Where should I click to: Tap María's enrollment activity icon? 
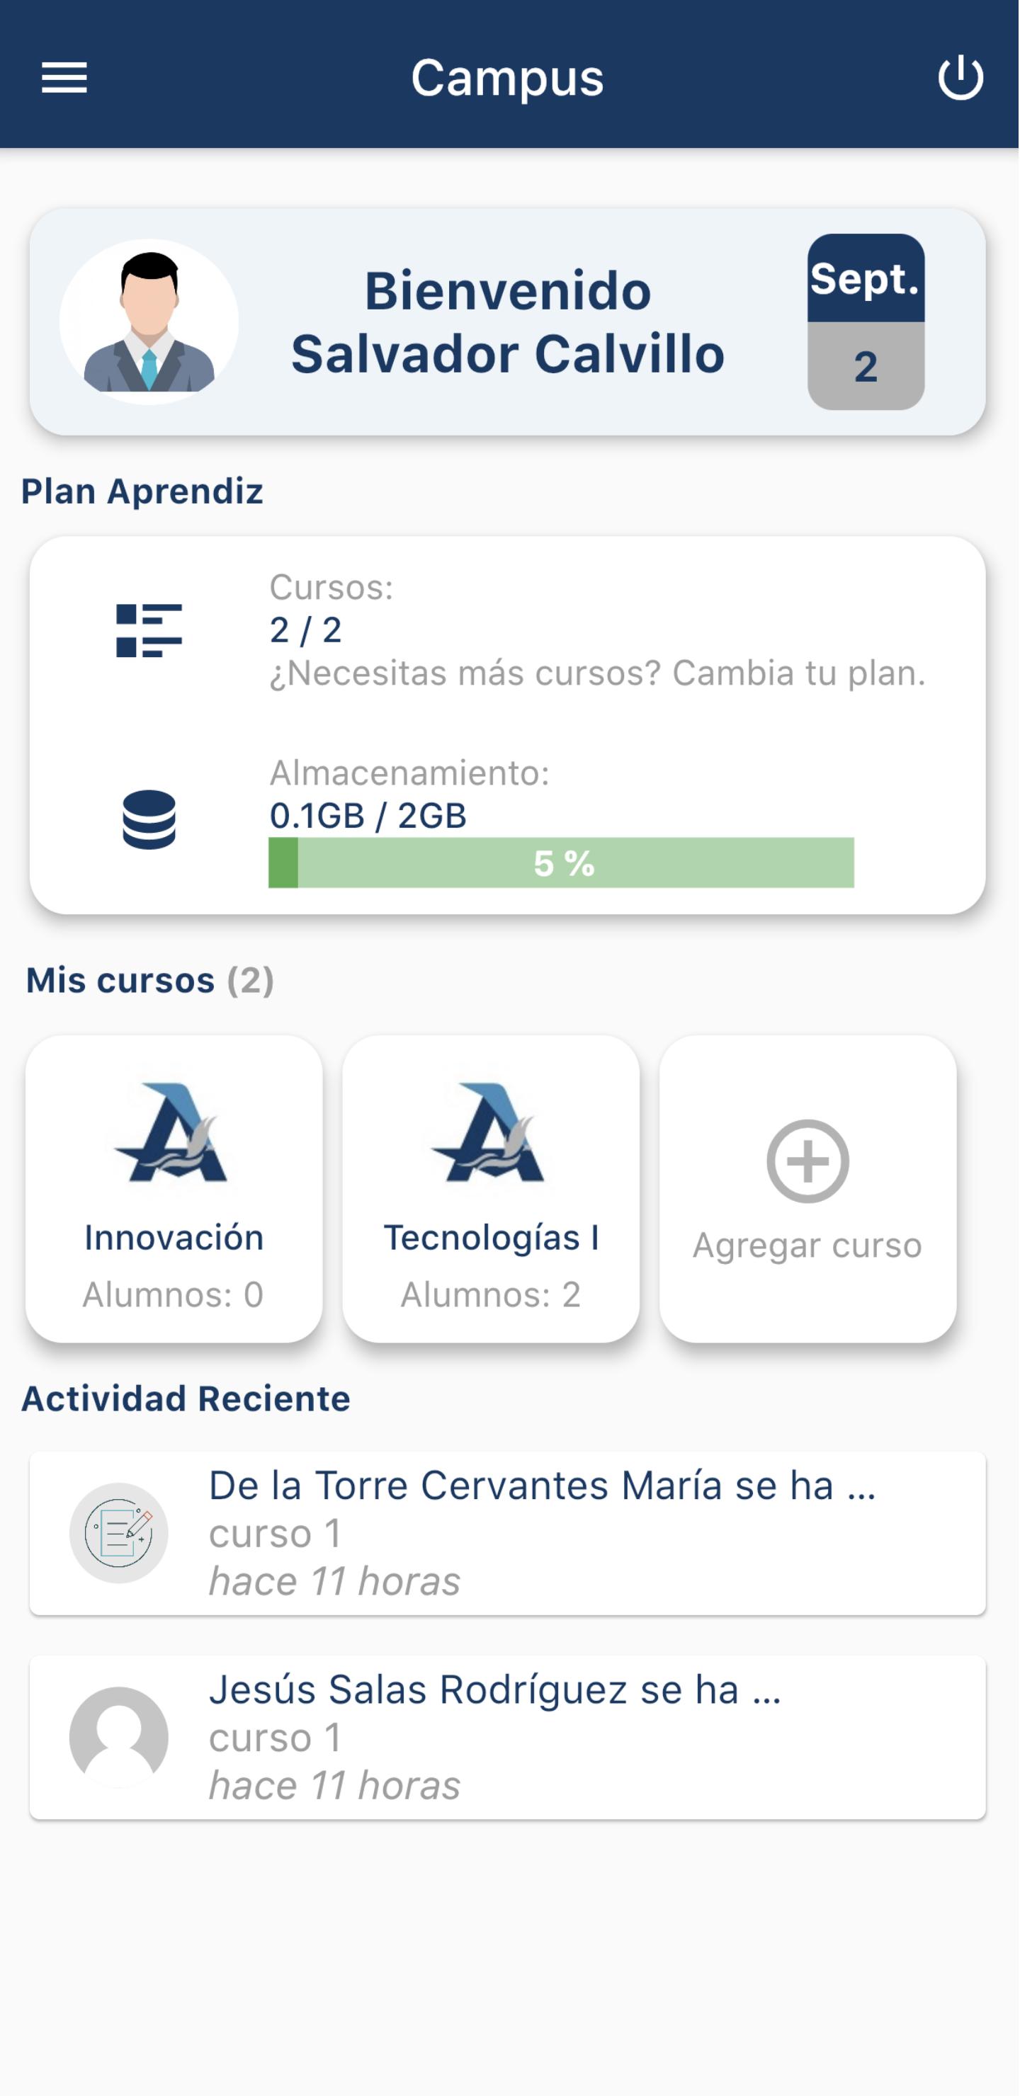119,1533
